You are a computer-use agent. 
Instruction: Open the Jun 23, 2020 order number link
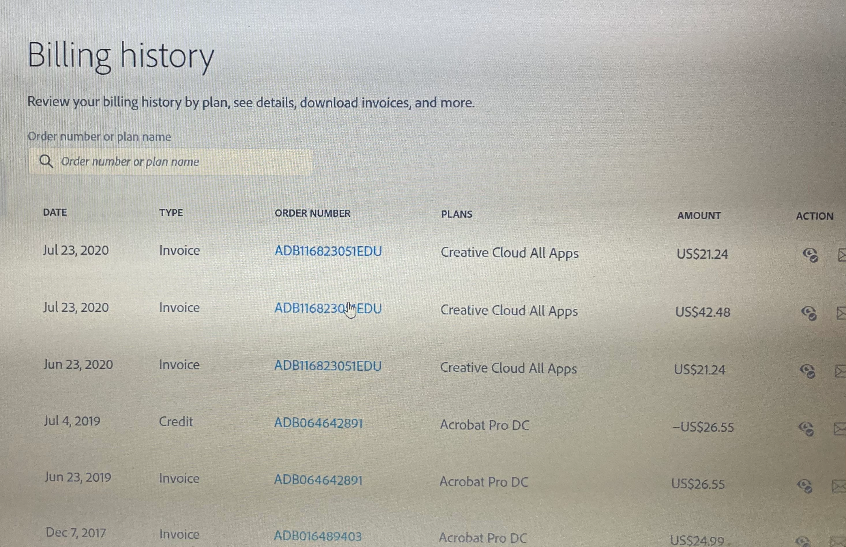tap(327, 366)
